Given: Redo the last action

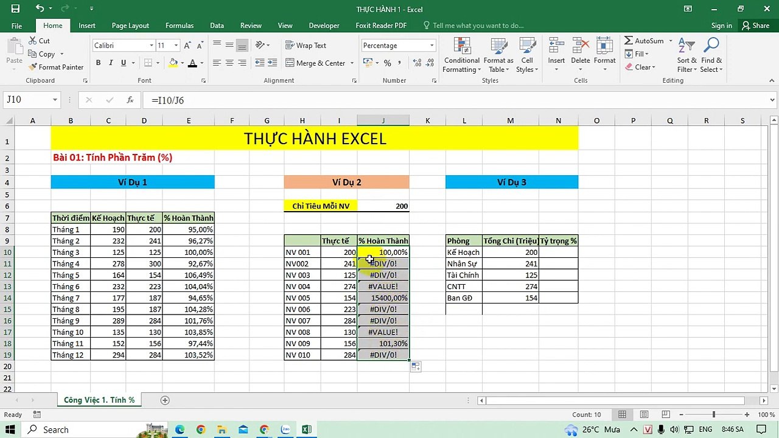Looking at the screenshot, I should coord(66,9).
